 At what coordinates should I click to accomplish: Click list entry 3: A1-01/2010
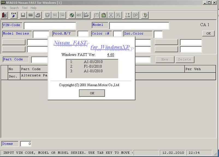pos(86,71)
